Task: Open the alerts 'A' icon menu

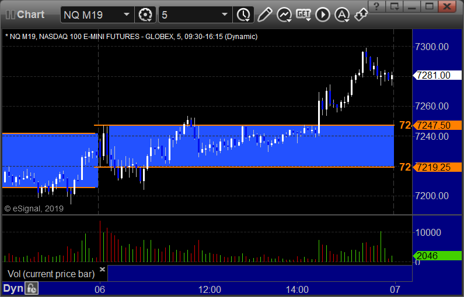Action: (x=342, y=15)
